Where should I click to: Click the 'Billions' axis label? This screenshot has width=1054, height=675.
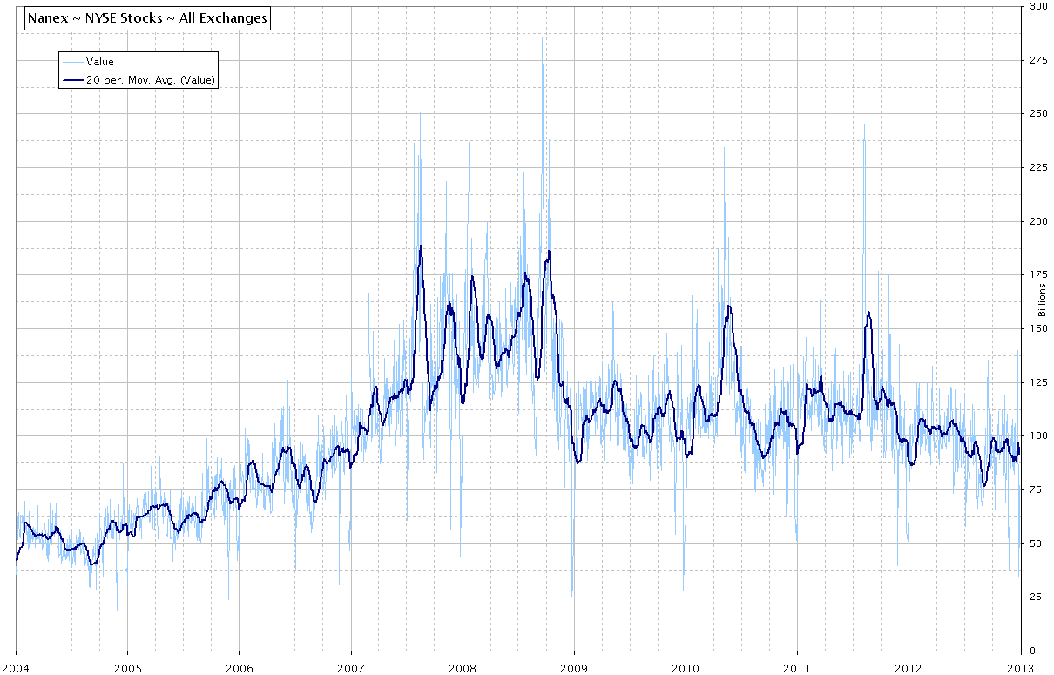1041,301
